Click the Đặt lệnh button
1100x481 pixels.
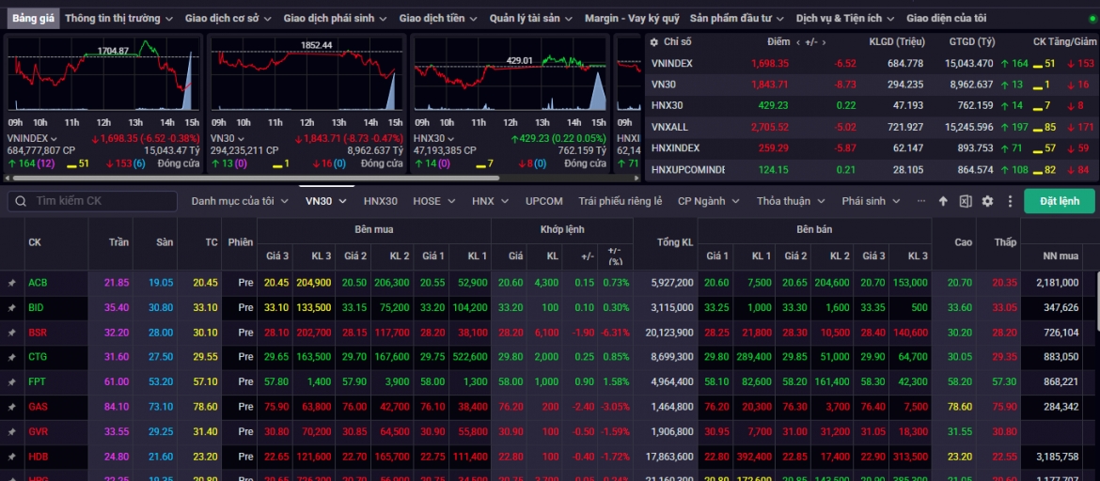[1060, 201]
